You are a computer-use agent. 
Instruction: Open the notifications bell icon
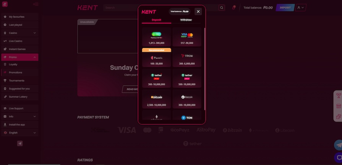pos(233,8)
